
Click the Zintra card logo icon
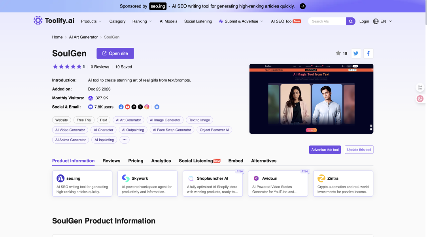(x=321, y=178)
